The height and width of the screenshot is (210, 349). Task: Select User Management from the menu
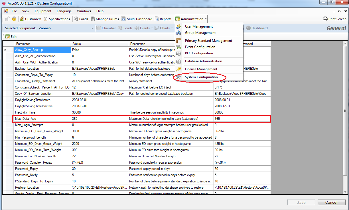pyautogui.click(x=199, y=26)
